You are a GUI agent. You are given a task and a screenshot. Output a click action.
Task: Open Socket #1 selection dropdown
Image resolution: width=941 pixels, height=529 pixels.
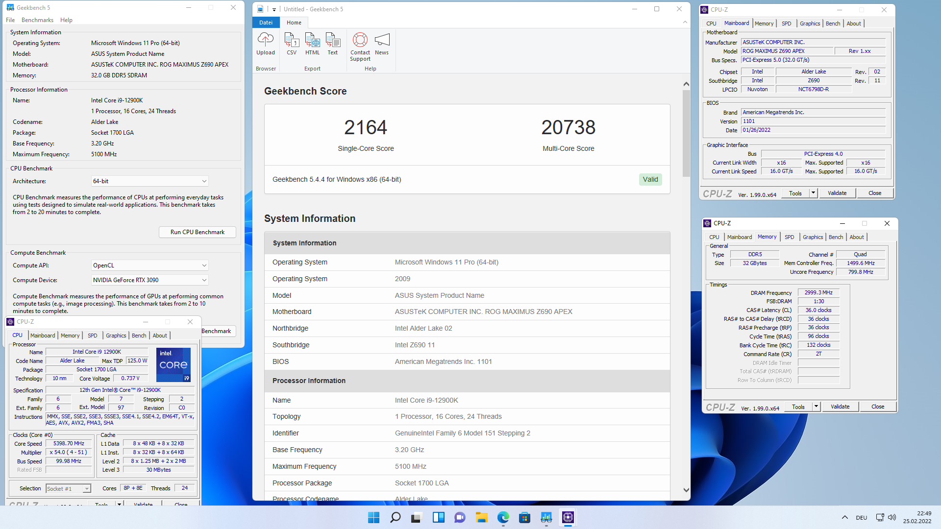(x=68, y=488)
